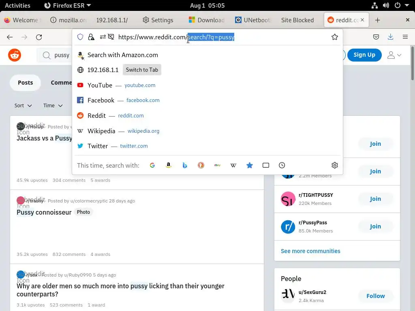The image size is (415, 311).
Task: Open the network status icon
Action: coord(374,5)
